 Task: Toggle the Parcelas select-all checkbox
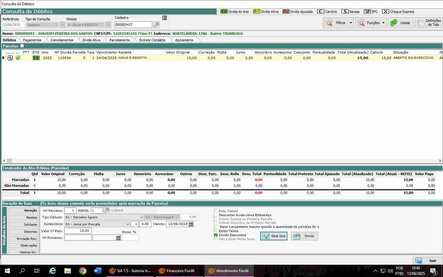[22, 46]
